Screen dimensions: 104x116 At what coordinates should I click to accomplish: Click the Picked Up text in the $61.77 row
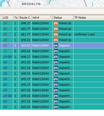(65, 34)
